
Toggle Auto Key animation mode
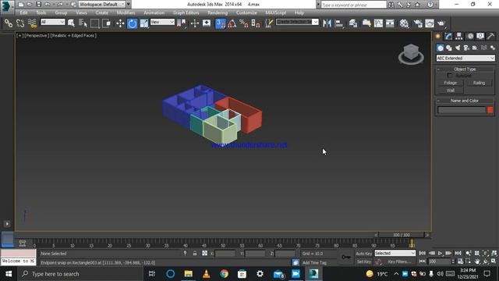[364, 253]
